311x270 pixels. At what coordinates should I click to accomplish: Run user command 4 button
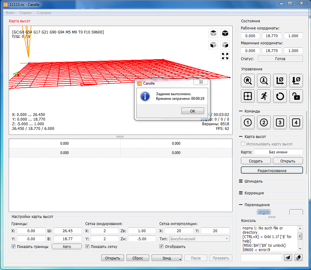click(x=296, y=122)
